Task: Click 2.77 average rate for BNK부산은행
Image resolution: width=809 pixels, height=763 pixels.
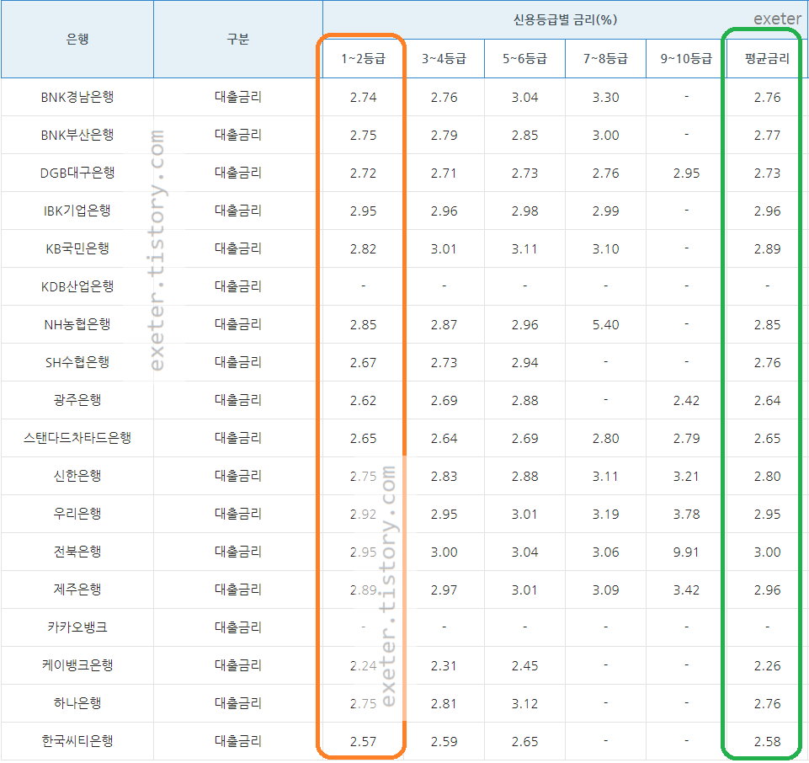Action: [x=767, y=136]
